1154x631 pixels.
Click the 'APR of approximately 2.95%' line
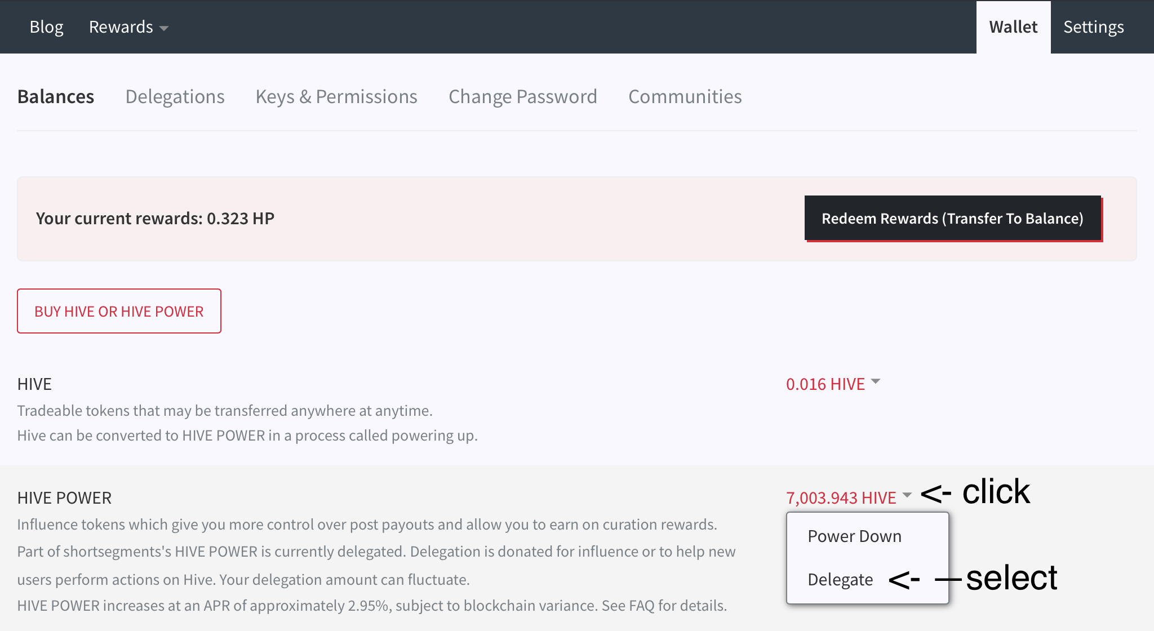click(x=372, y=605)
